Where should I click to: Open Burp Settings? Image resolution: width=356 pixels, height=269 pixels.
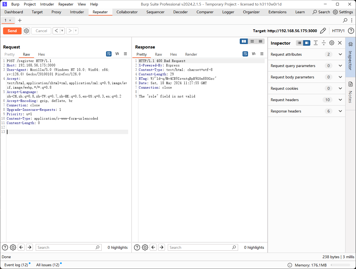343,12
